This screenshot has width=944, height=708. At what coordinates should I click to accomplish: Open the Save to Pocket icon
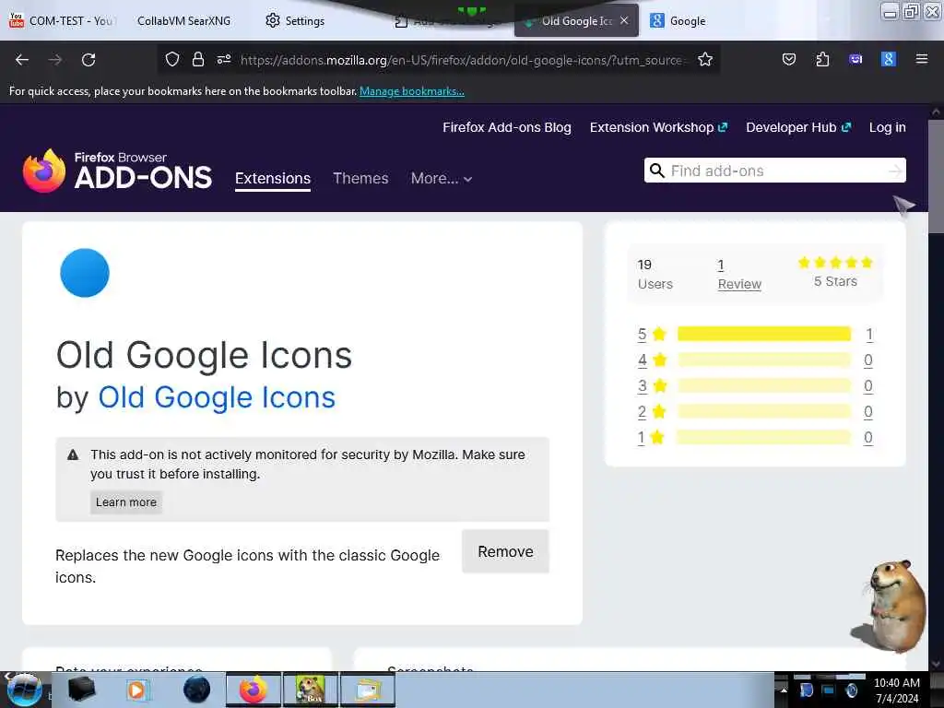(789, 59)
